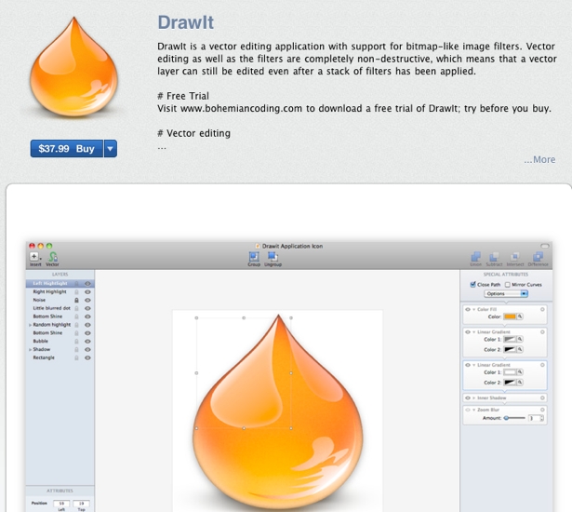
Task: Apply the Subtract boolean operation
Action: pos(494,260)
